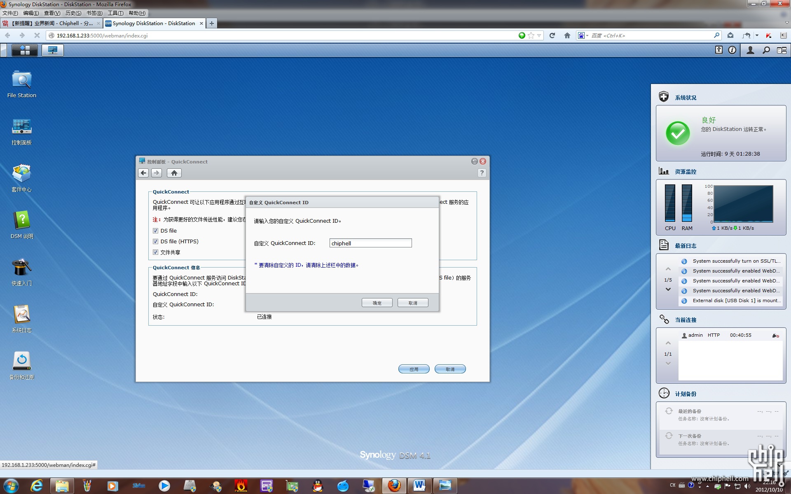Open the 查看(V) Firefox menu

click(52, 13)
